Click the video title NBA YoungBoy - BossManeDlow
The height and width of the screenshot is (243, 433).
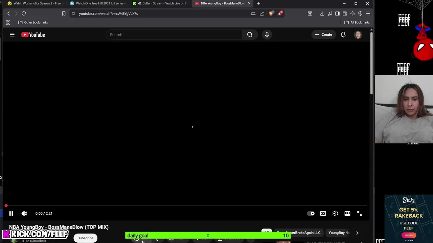59,227
